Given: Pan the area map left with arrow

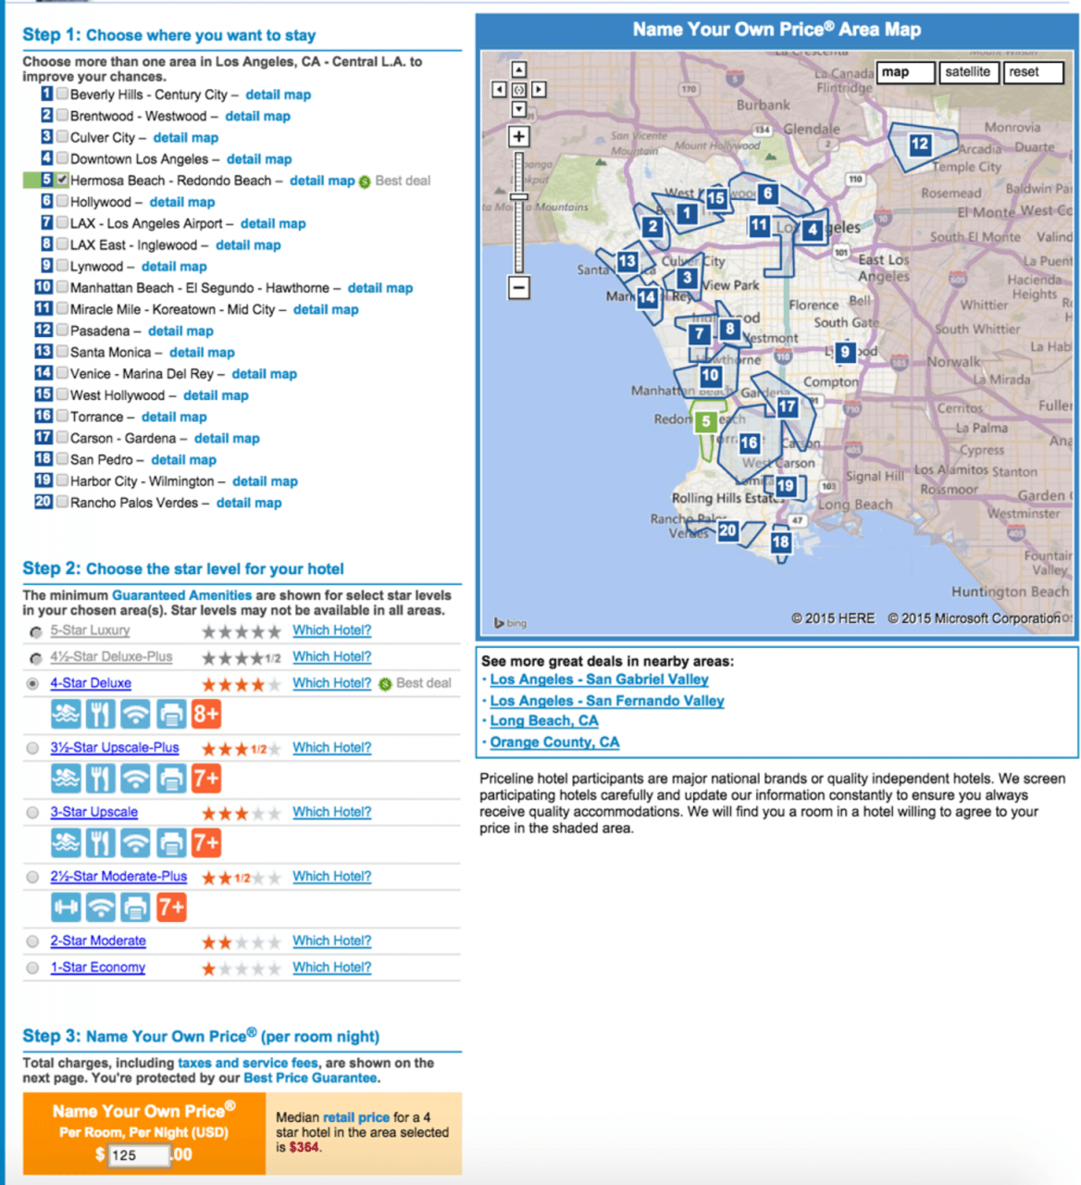Looking at the screenshot, I should click(499, 90).
